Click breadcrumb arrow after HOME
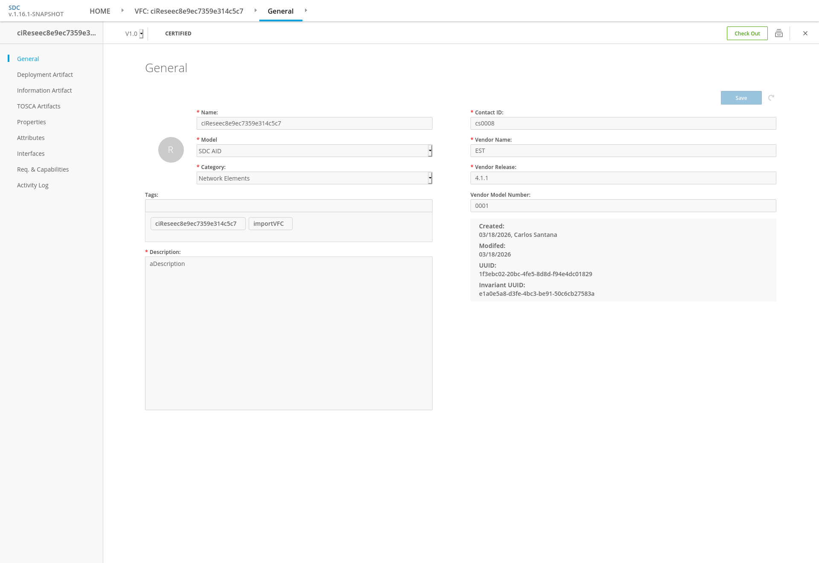This screenshot has width=819, height=563. (x=122, y=10)
